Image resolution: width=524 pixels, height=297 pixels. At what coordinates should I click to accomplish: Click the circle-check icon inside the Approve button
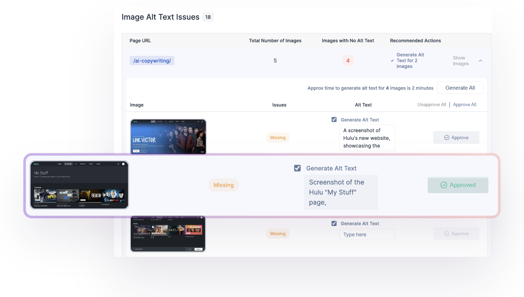[447, 137]
